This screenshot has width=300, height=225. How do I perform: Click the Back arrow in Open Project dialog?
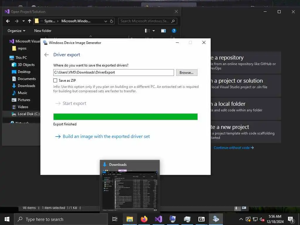tap(8, 21)
